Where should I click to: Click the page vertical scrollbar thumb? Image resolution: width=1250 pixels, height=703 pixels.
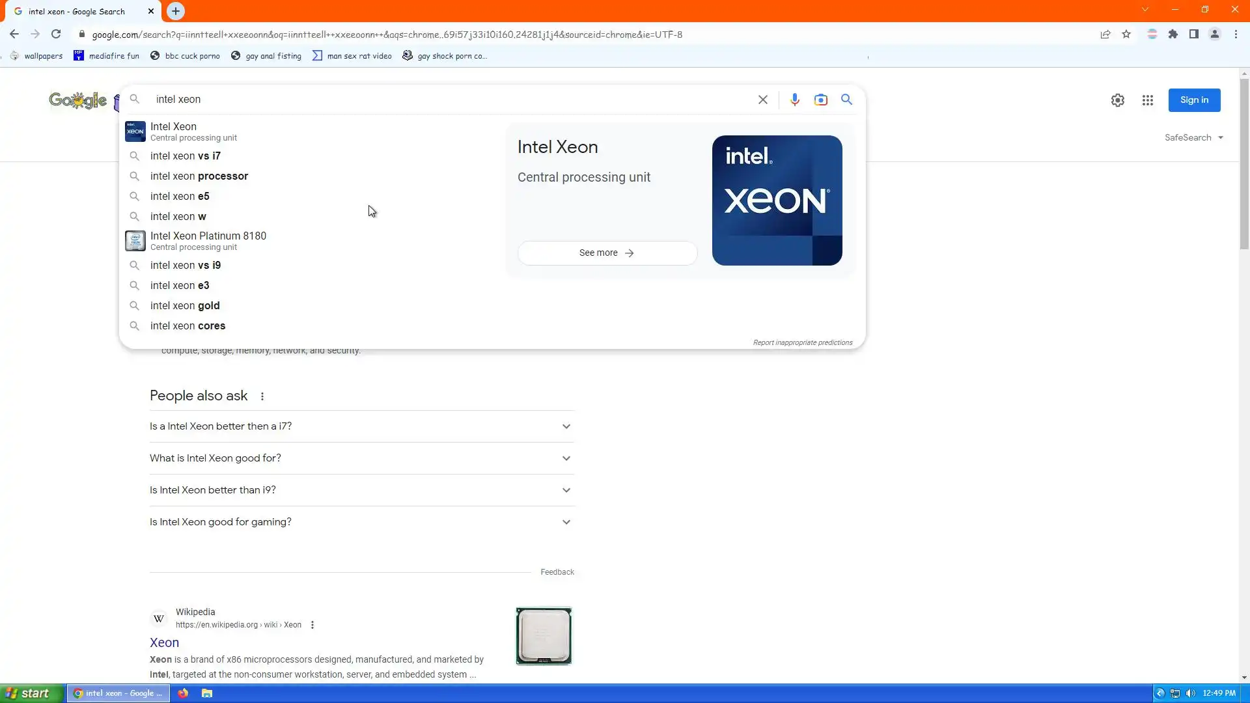[x=1243, y=163]
